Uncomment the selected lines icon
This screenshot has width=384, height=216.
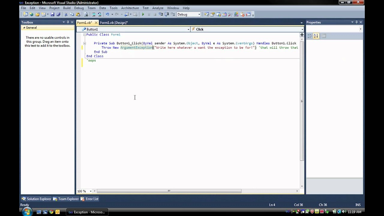tap(100, 14)
